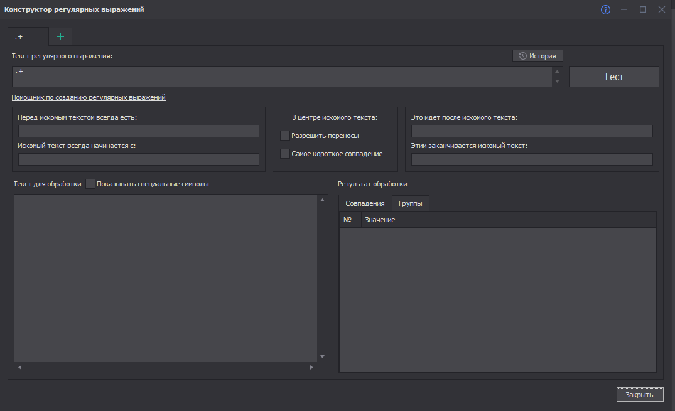Open the История regex history
This screenshot has height=411, width=675.
[x=537, y=56]
